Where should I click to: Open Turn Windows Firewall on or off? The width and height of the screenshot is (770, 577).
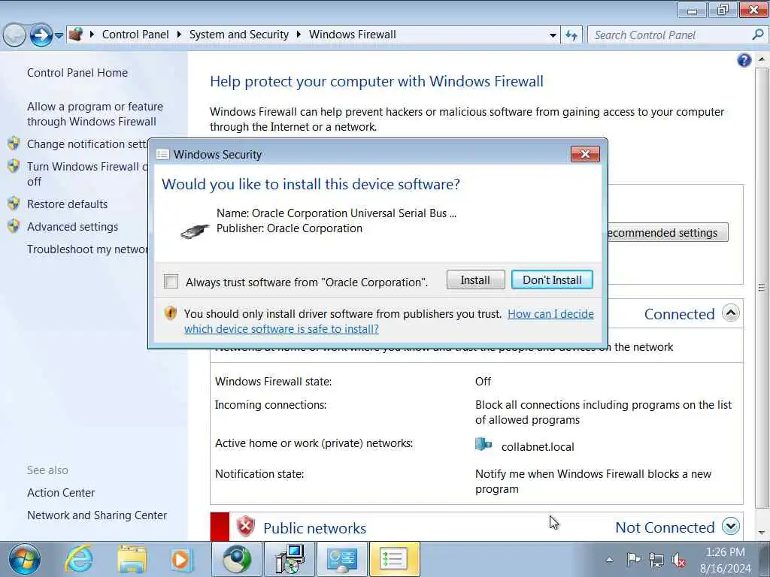(x=87, y=174)
